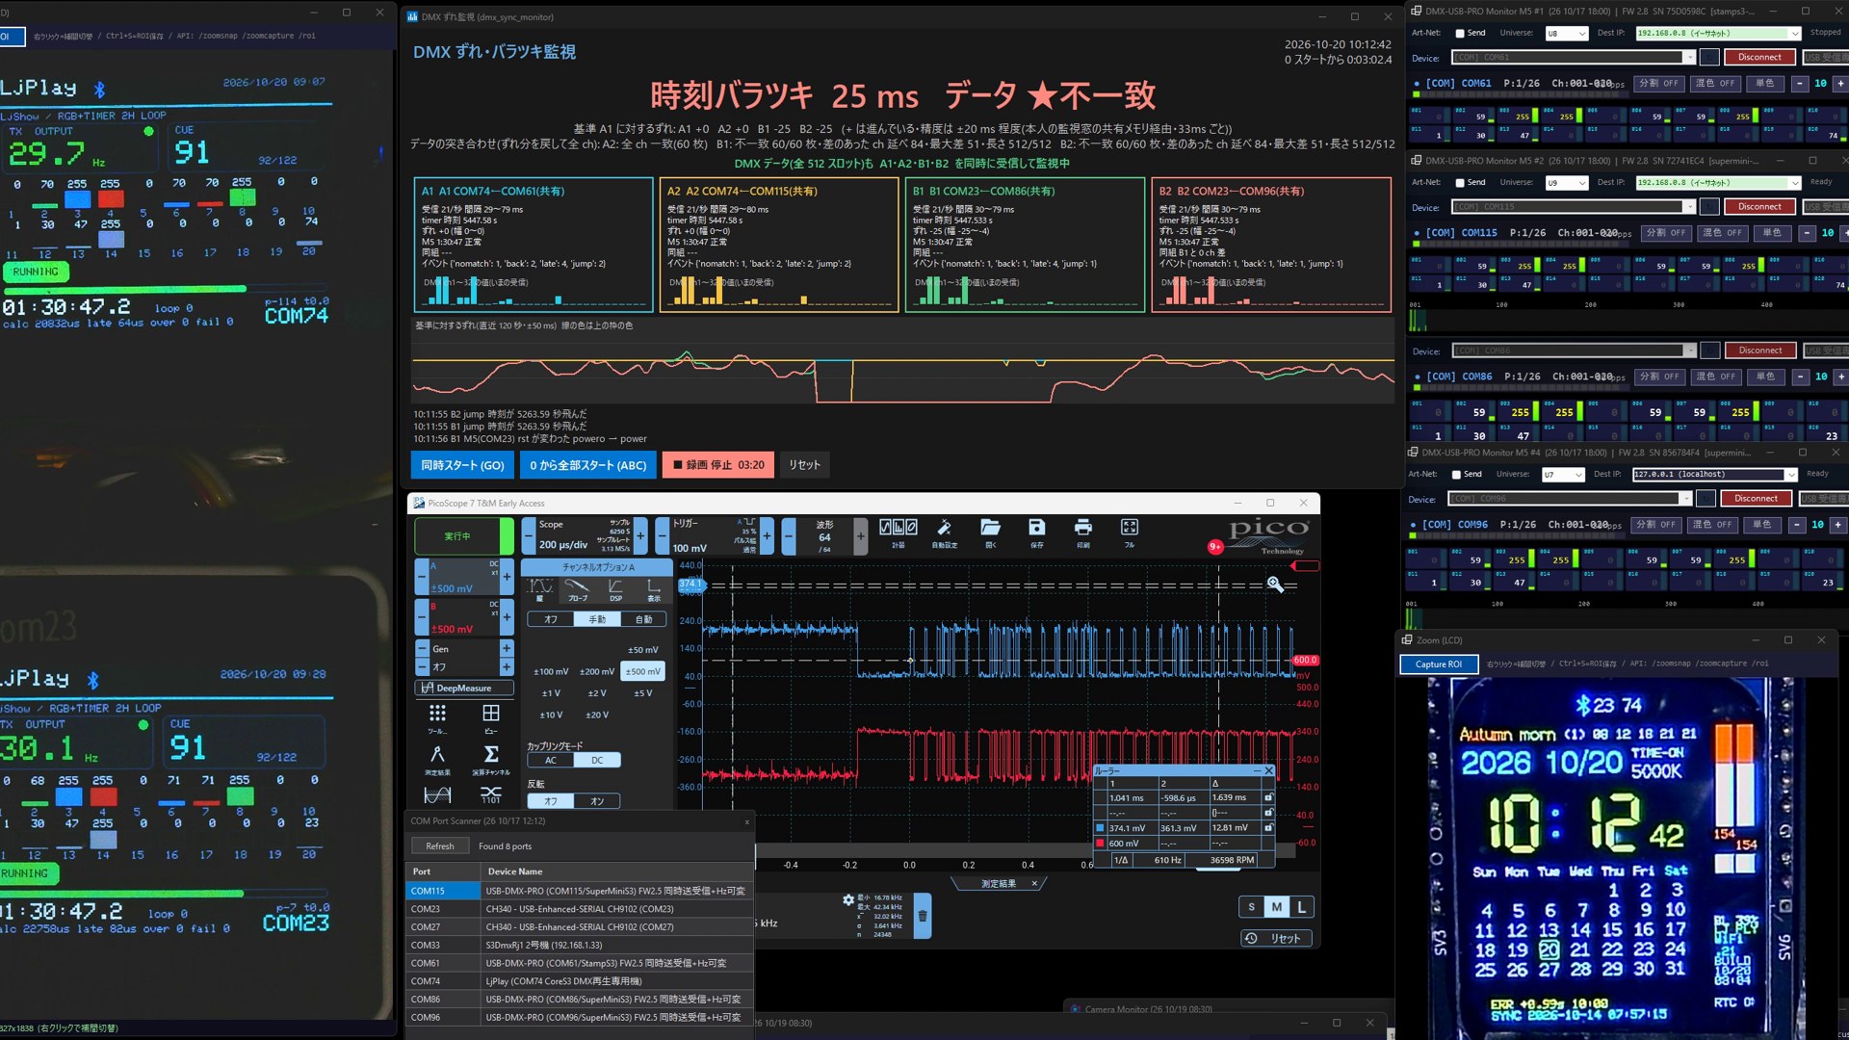Set channel A range mode to 自動 (auto)
This screenshot has height=1040, width=1849.
point(643,619)
